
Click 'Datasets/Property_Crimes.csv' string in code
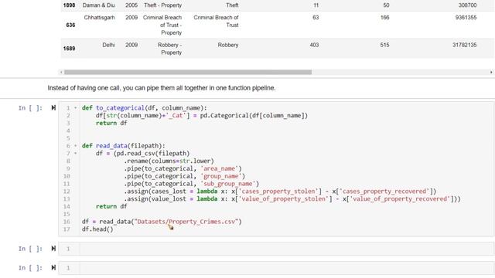(x=186, y=222)
